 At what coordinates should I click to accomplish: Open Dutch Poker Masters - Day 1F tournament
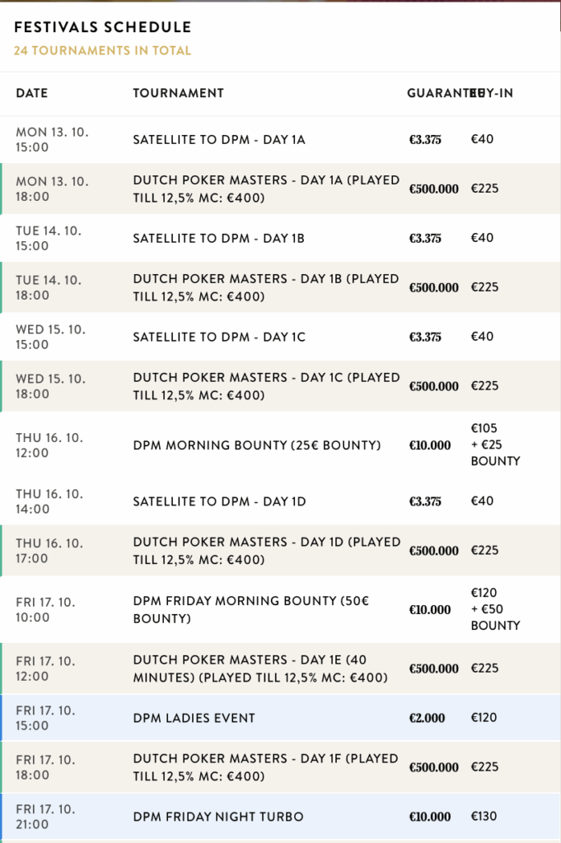(266, 767)
